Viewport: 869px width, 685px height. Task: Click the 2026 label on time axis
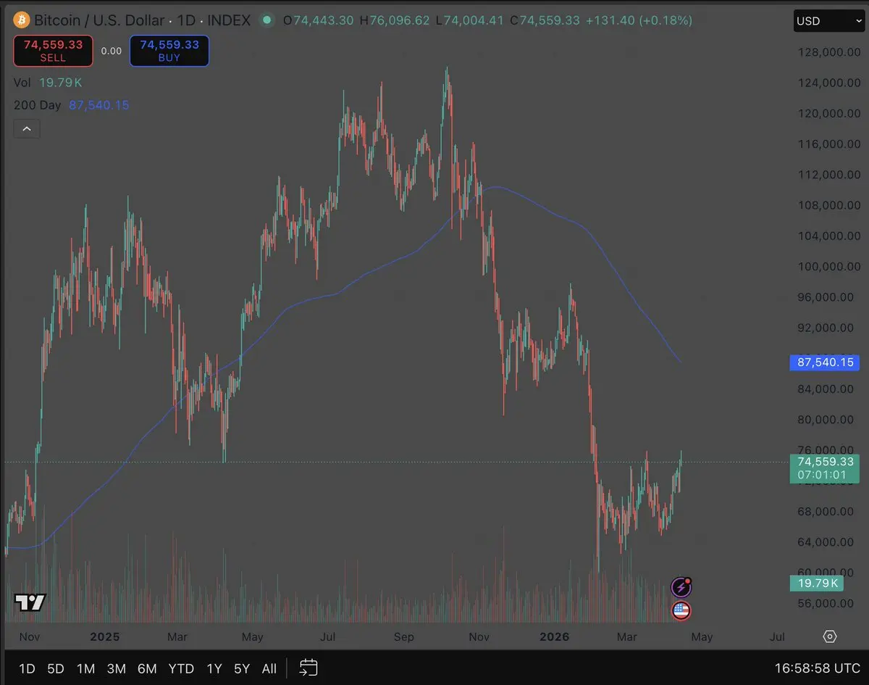(555, 636)
